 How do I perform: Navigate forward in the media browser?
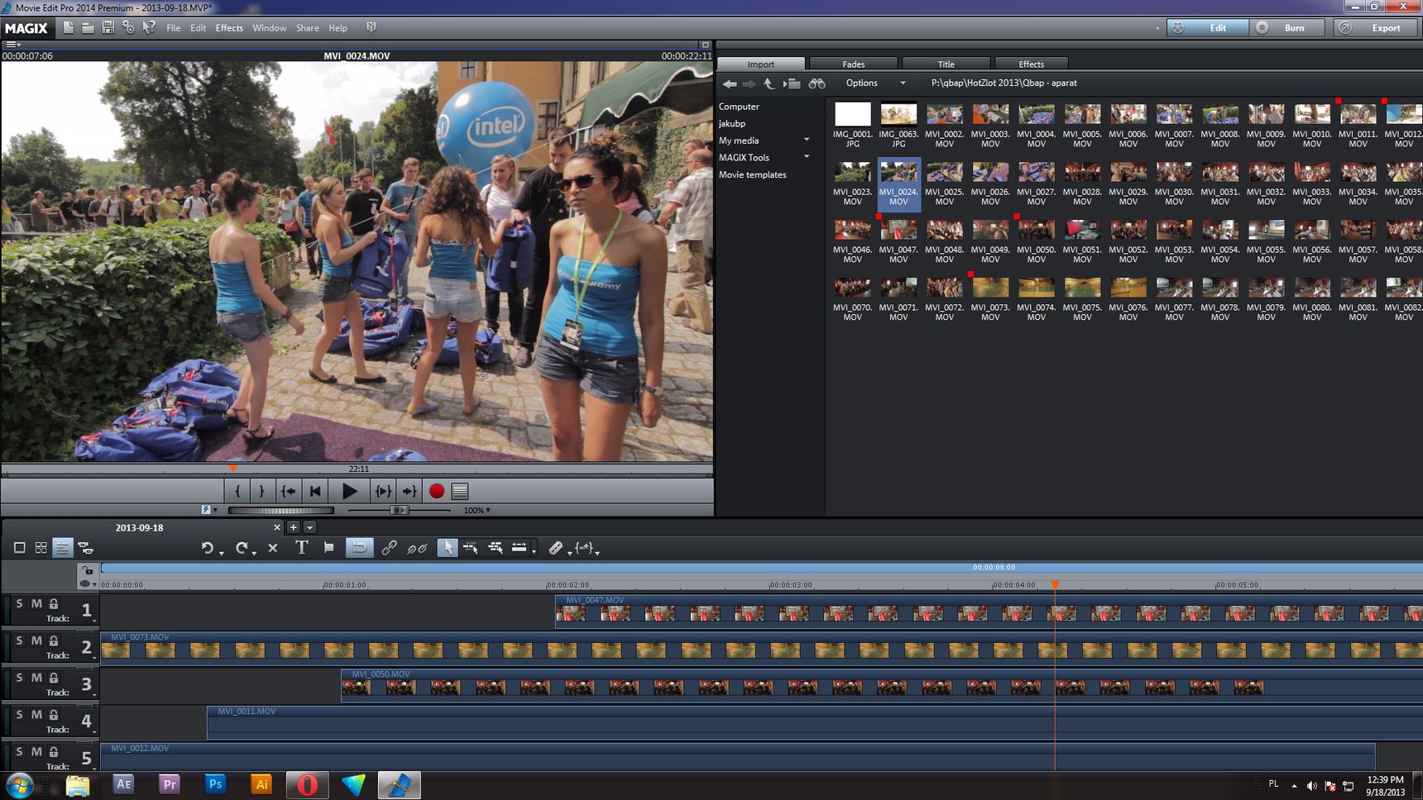pyautogui.click(x=749, y=83)
